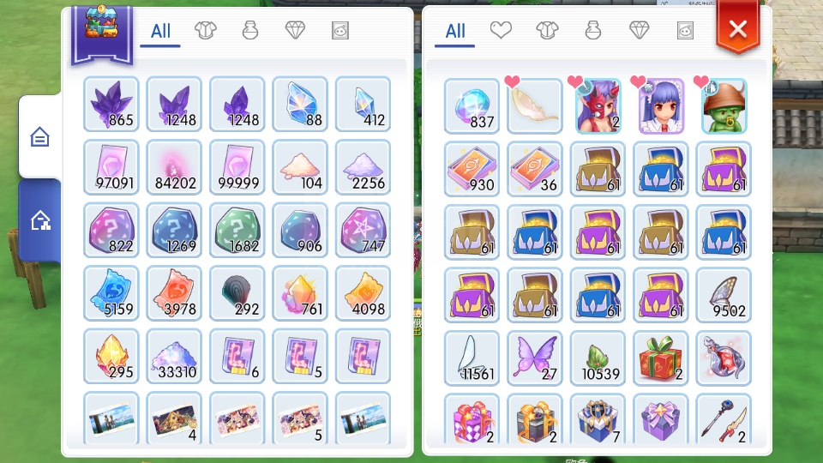
Task: Close the bag panel with the red X
Action: coord(738,29)
